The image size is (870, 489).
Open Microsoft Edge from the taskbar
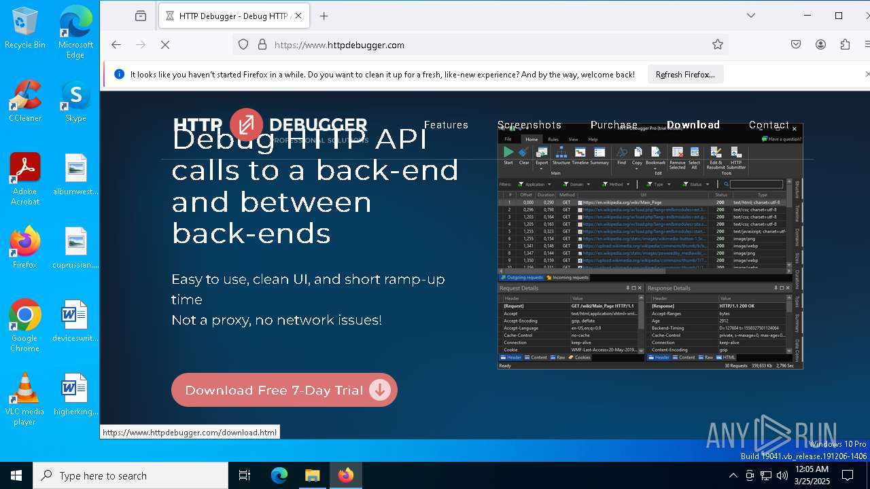tap(279, 475)
